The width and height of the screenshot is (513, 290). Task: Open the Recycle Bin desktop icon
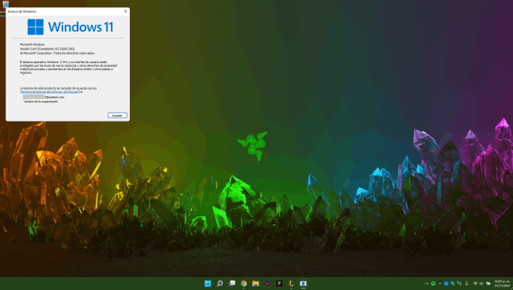coord(6,4)
